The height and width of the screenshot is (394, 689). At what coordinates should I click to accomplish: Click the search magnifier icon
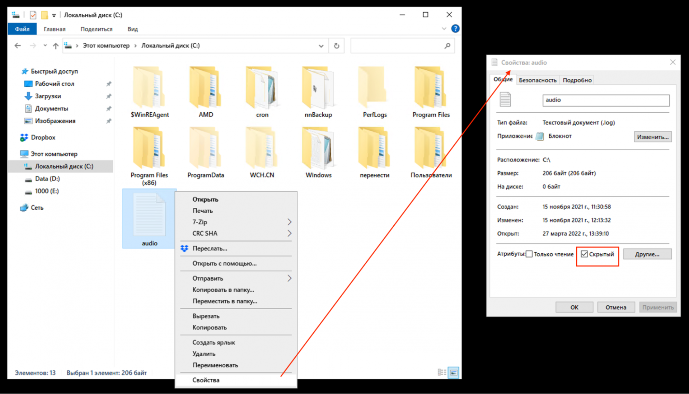point(447,46)
